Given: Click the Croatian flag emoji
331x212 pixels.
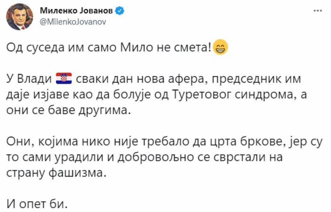Looking at the screenshot, I should pyautogui.click(x=64, y=79).
